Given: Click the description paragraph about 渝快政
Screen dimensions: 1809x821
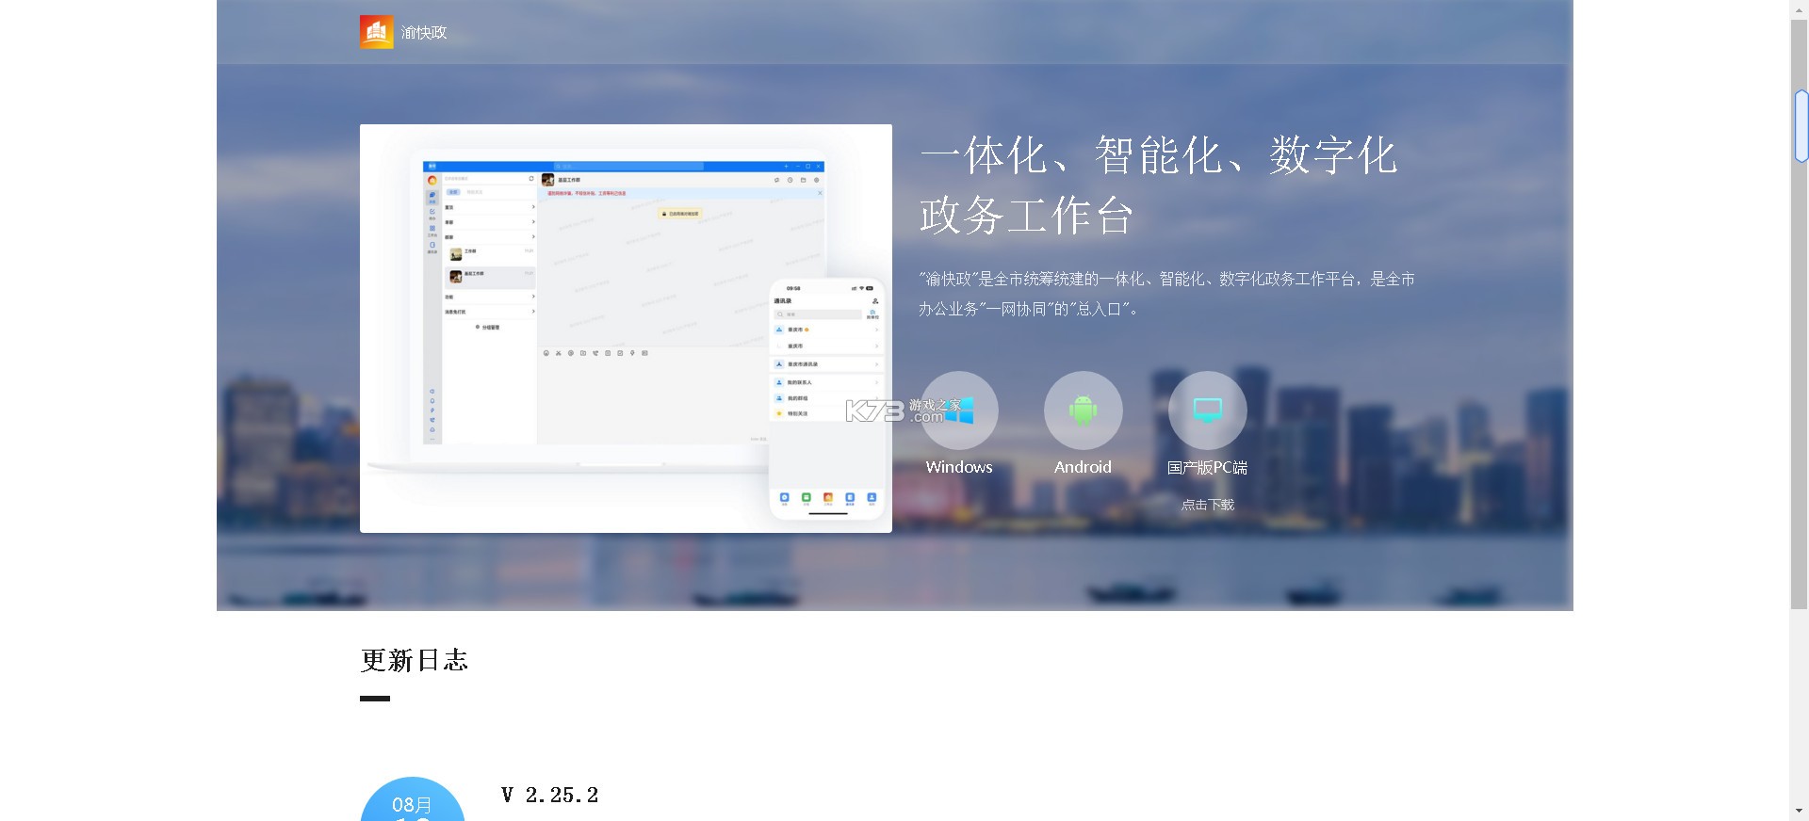Looking at the screenshot, I should 1166,294.
